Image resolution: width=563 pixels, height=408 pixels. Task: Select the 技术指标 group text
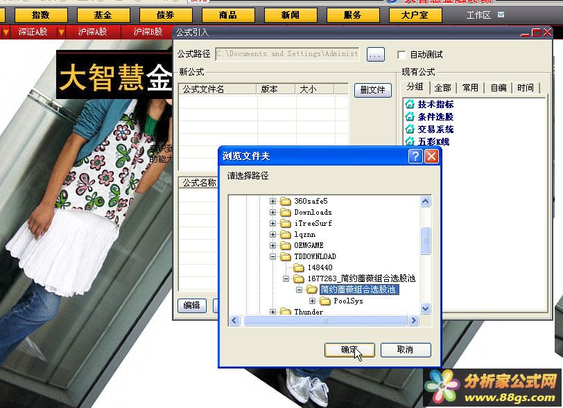(x=435, y=105)
